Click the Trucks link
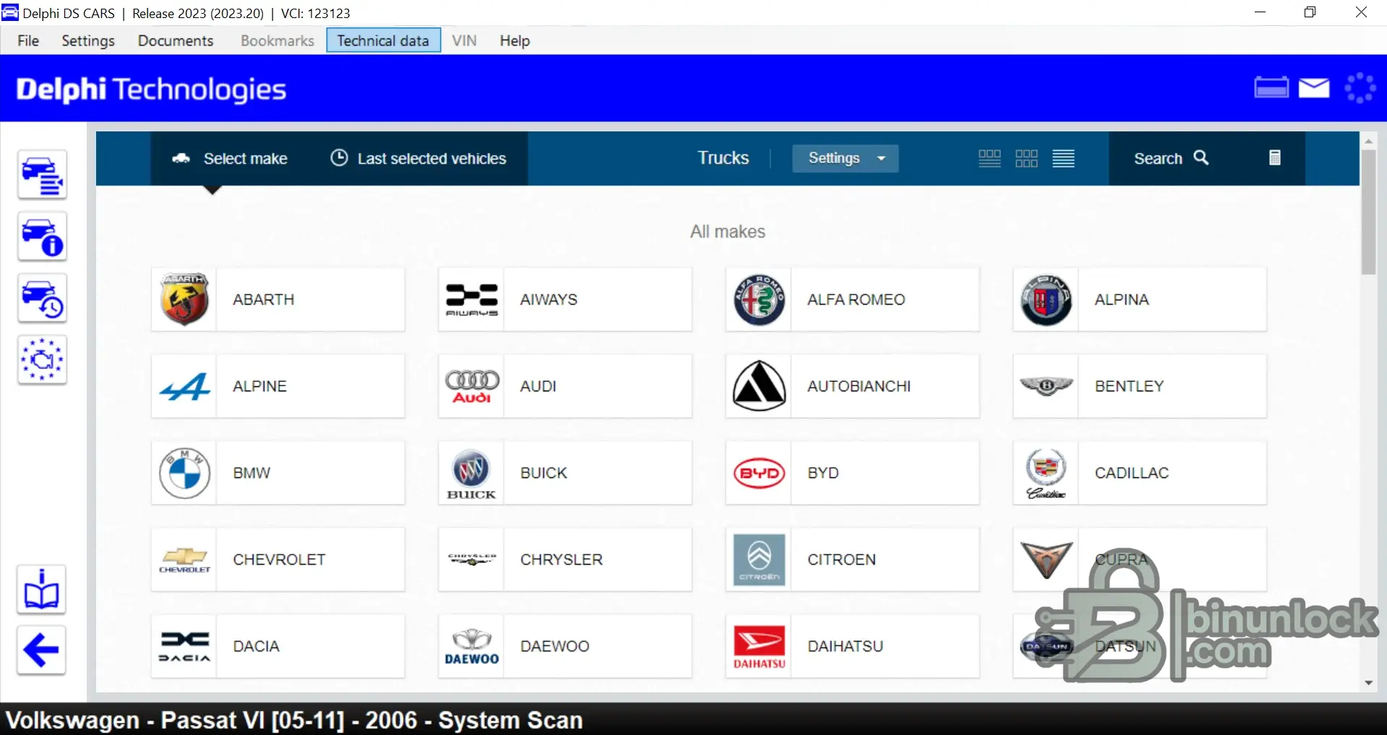 723,158
